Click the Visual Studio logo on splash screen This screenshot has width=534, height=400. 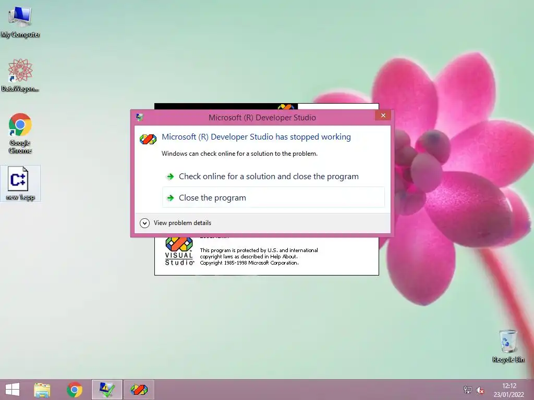tap(179, 252)
